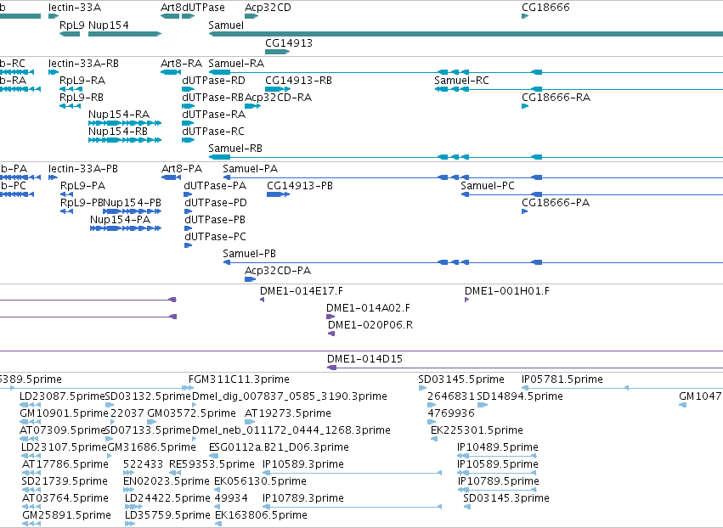Click the Samuel gene label
The image size is (723, 528).
[x=226, y=25]
